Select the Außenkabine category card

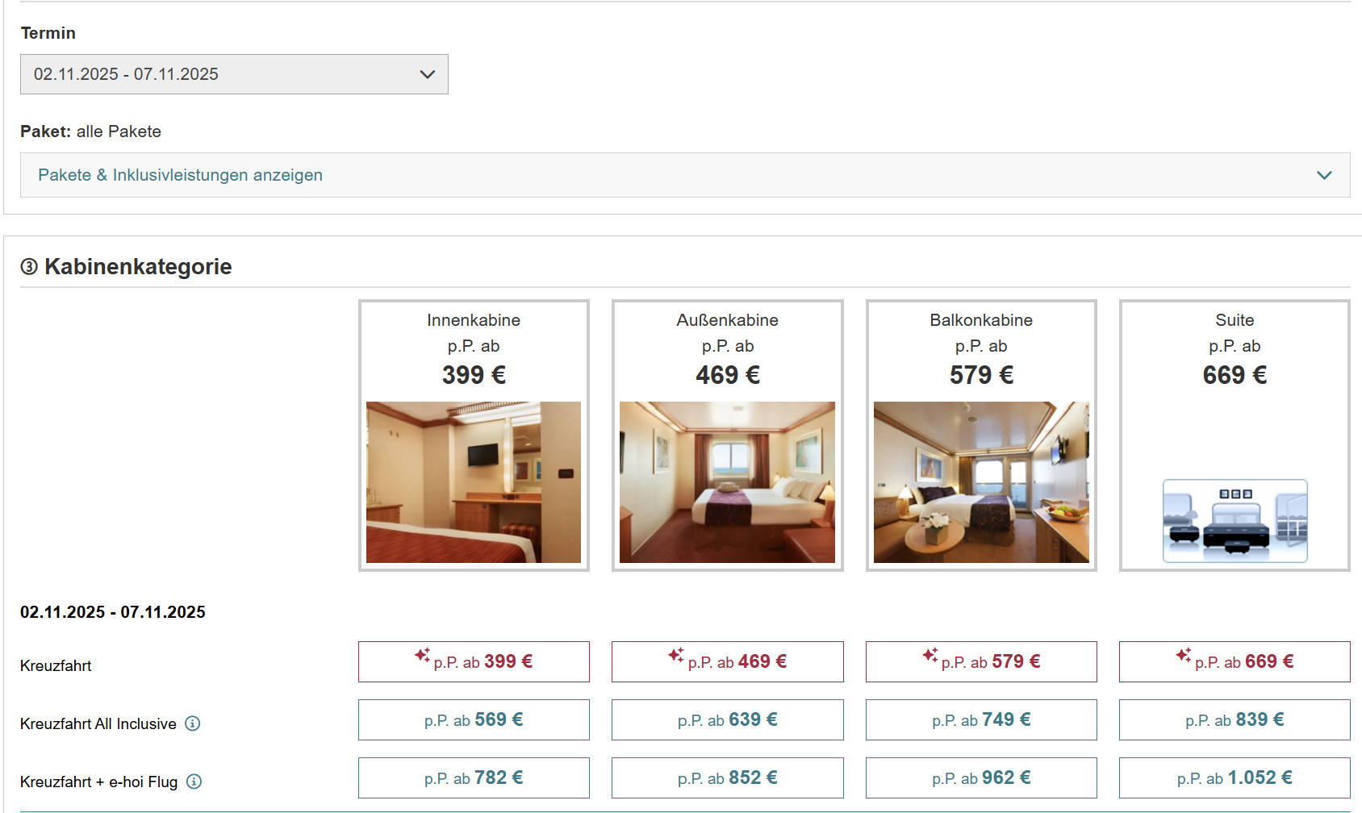pyautogui.click(x=728, y=436)
